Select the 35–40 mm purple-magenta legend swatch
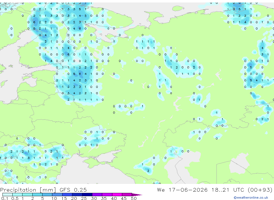This screenshot has height=200, width=274. (x=107, y=195)
